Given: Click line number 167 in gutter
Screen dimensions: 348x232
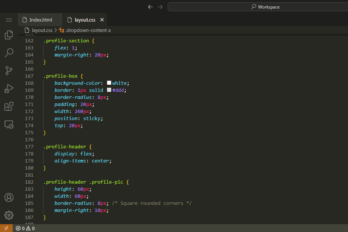Looking at the screenshot, I should pyautogui.click(x=29, y=76).
